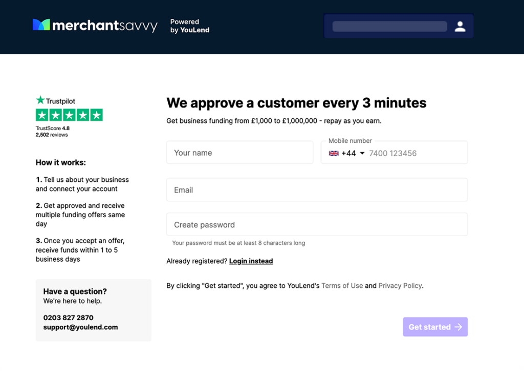Image resolution: width=524 pixels, height=378 pixels.
Task: Click the Get started button
Action: click(435, 327)
